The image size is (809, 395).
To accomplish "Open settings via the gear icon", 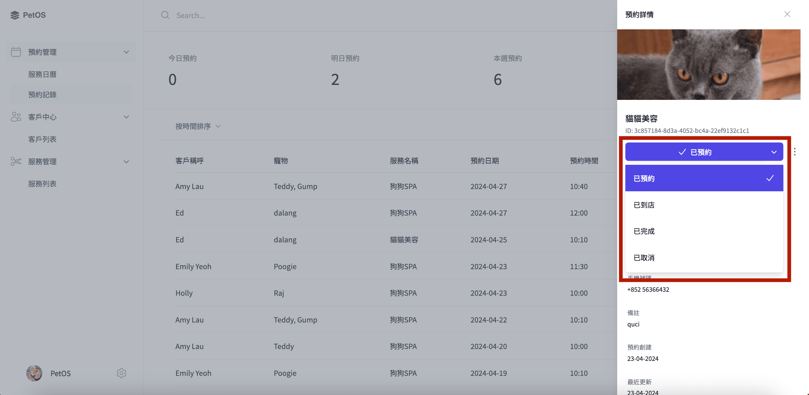I will (x=121, y=373).
